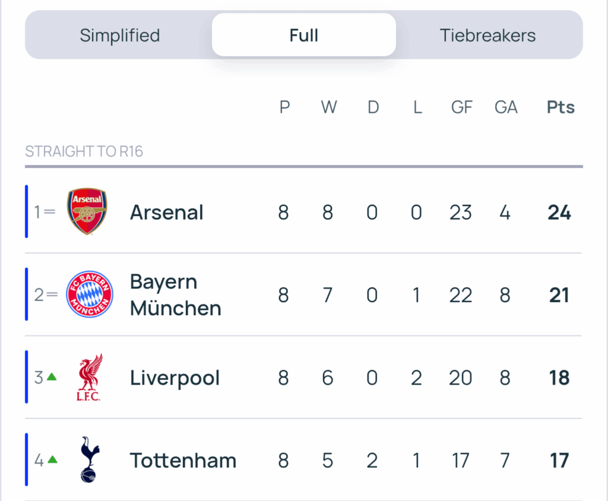The image size is (608, 501).
Task: Open Arsenal's team page
Action: click(x=166, y=212)
